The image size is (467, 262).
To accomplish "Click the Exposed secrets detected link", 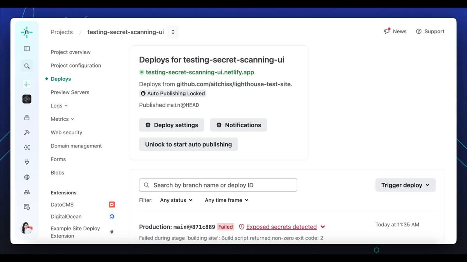I will pos(281,227).
